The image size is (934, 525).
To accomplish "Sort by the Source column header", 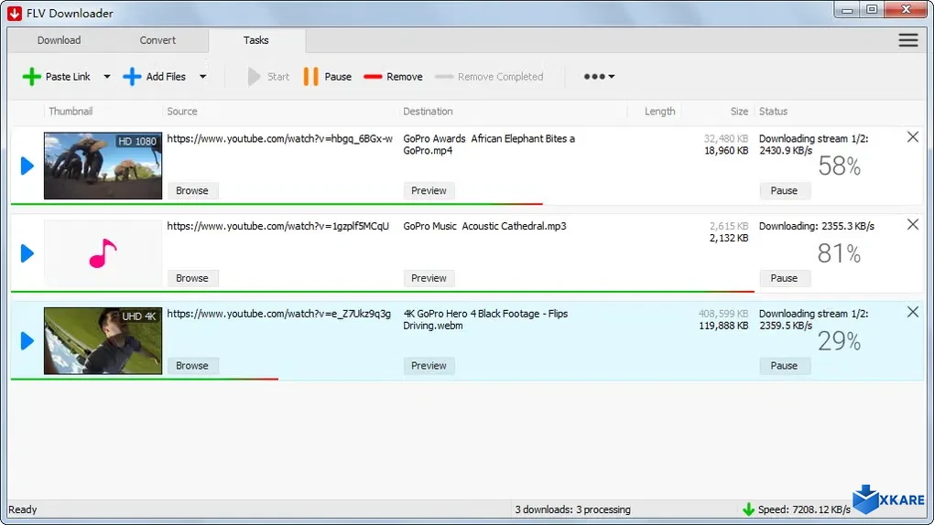I will coord(181,111).
